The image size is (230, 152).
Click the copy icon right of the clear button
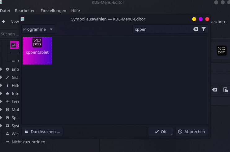225,90
